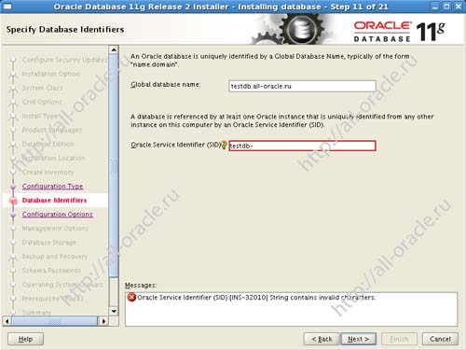Click the Configure Security Updates step

[64, 60]
